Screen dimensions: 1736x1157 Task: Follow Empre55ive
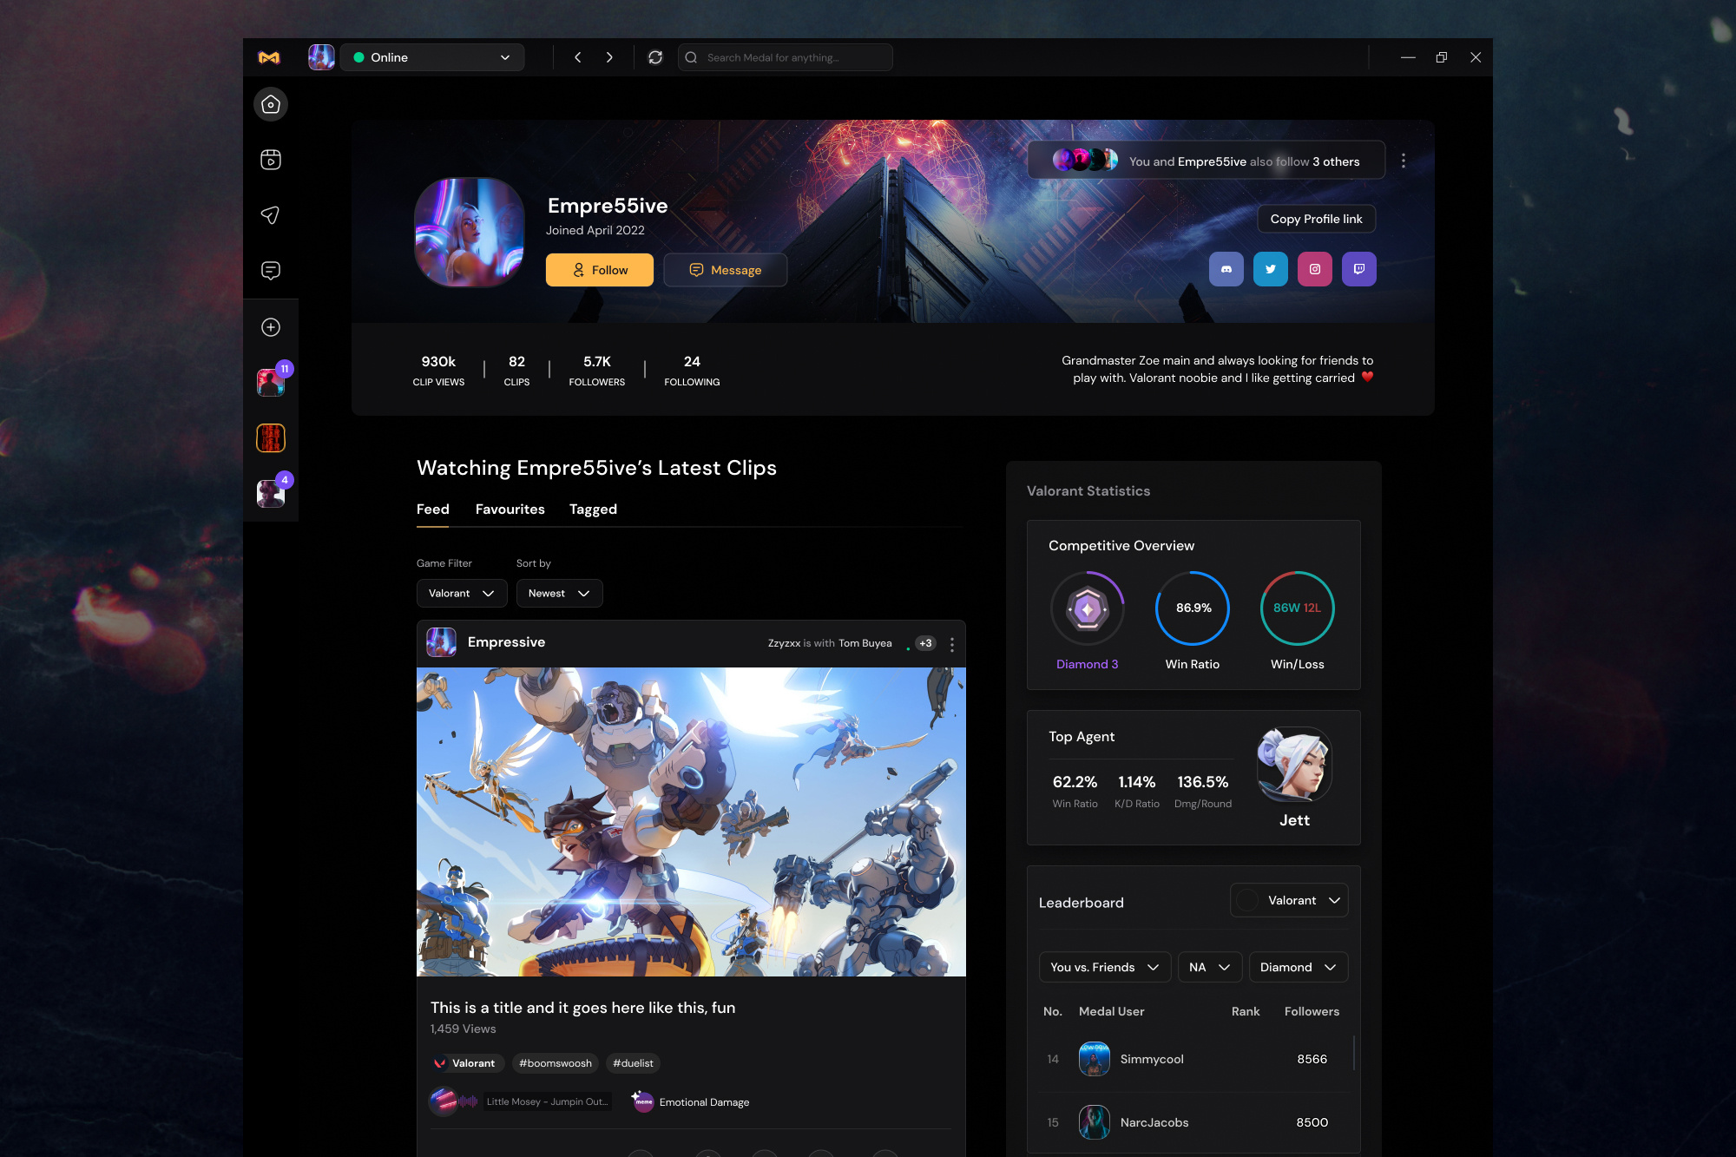(600, 270)
